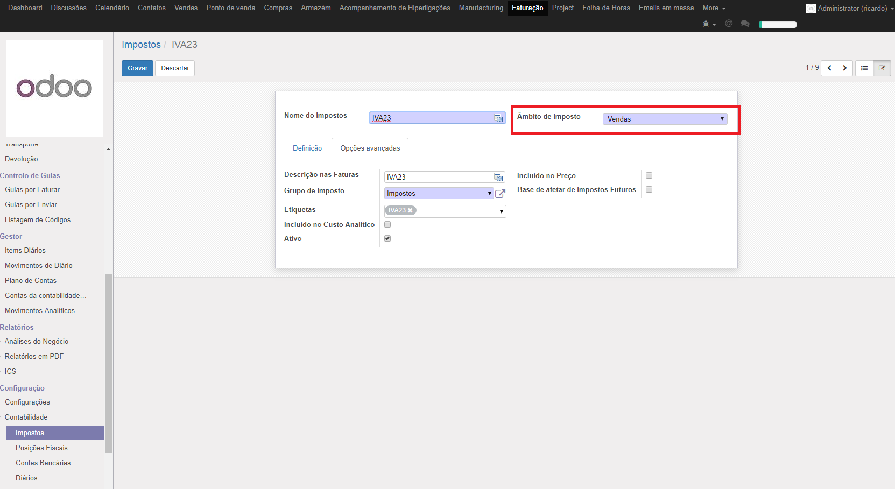Click the Descartar button

pyautogui.click(x=175, y=68)
